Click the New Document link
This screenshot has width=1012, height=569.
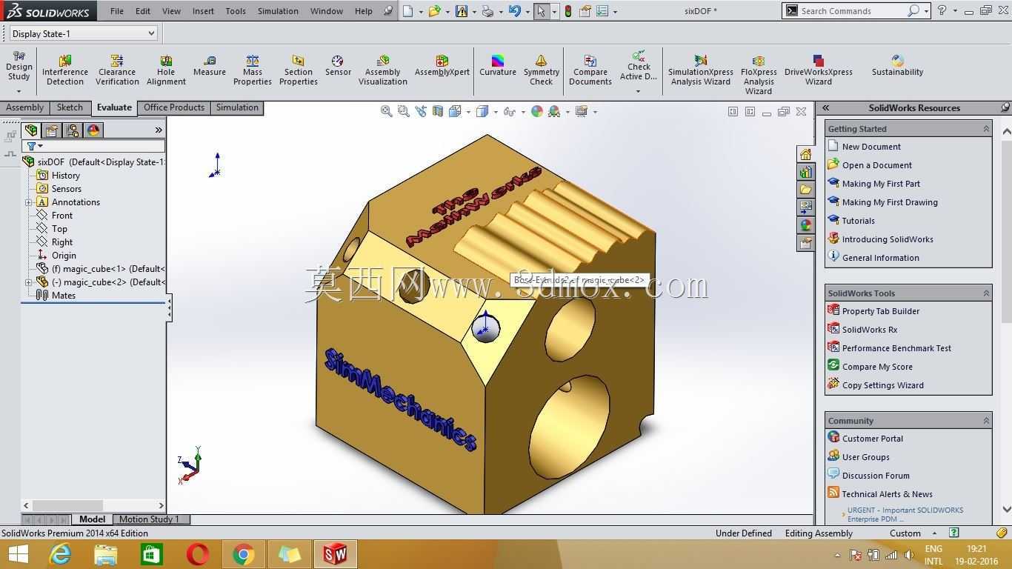point(871,147)
